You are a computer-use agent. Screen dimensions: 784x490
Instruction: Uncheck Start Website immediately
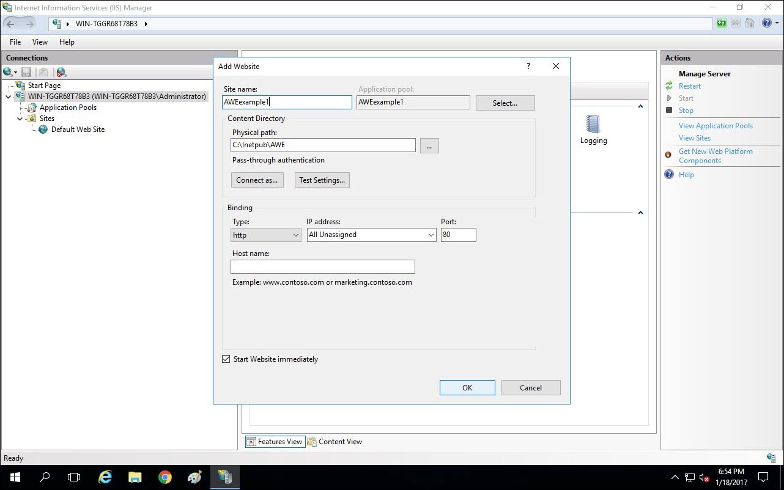(226, 359)
